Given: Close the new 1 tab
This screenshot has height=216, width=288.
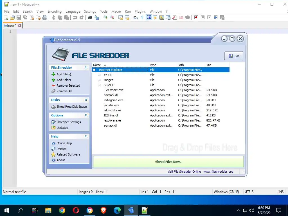Looking at the screenshot, I should click(19, 26).
